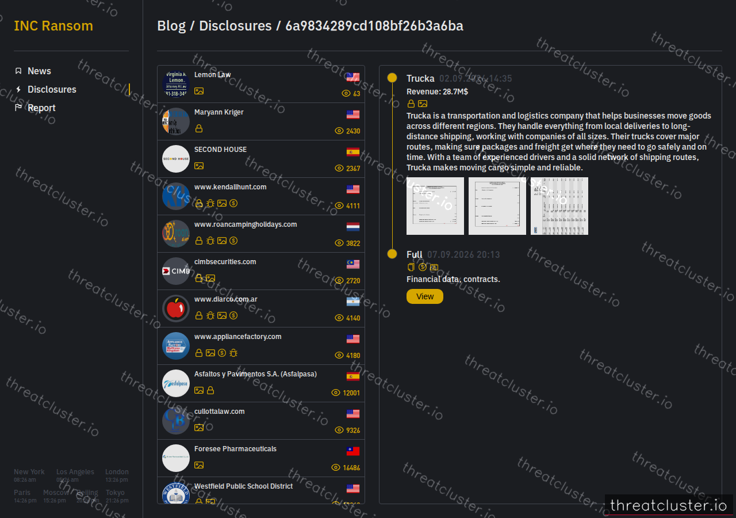Click Argentina flag in diarco.com.ar row
This screenshot has height=518, width=736.
click(x=353, y=302)
